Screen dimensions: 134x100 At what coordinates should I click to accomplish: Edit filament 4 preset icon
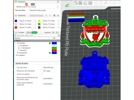pyautogui.click(x=59, y=24)
